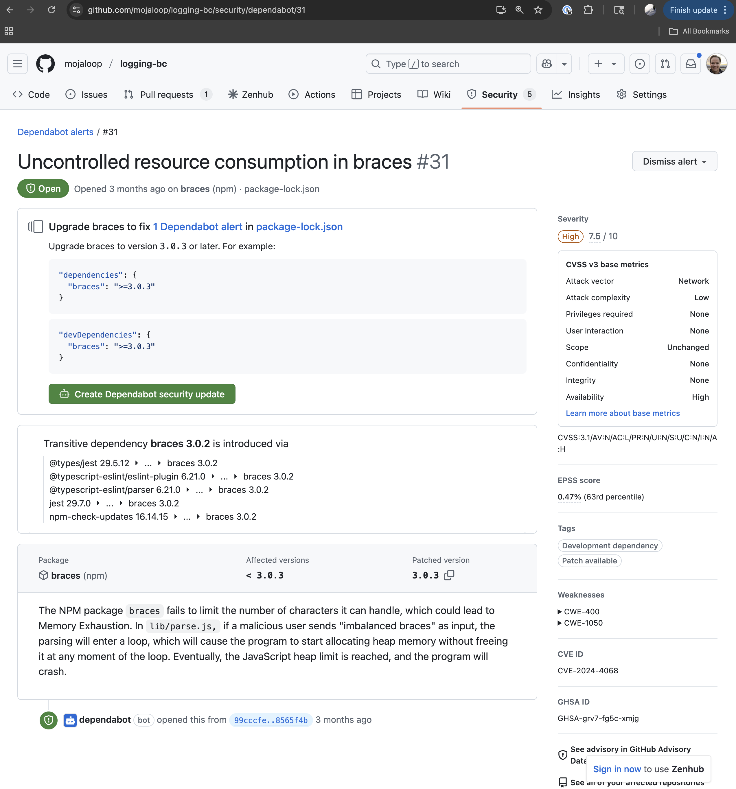Open mojaloop organization link
This screenshot has height=789, width=736.
[83, 64]
